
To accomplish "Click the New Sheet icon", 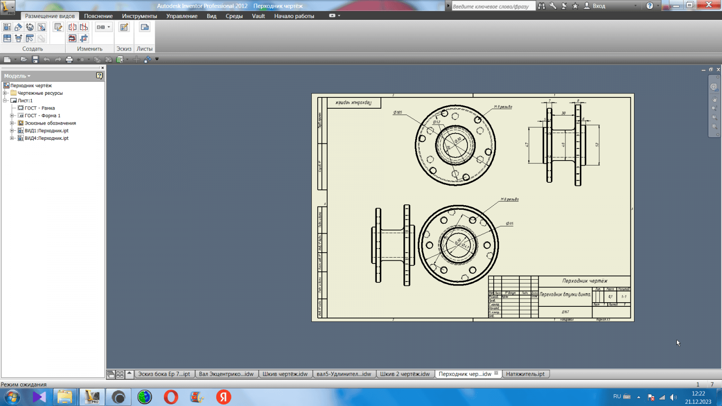I will (x=144, y=27).
